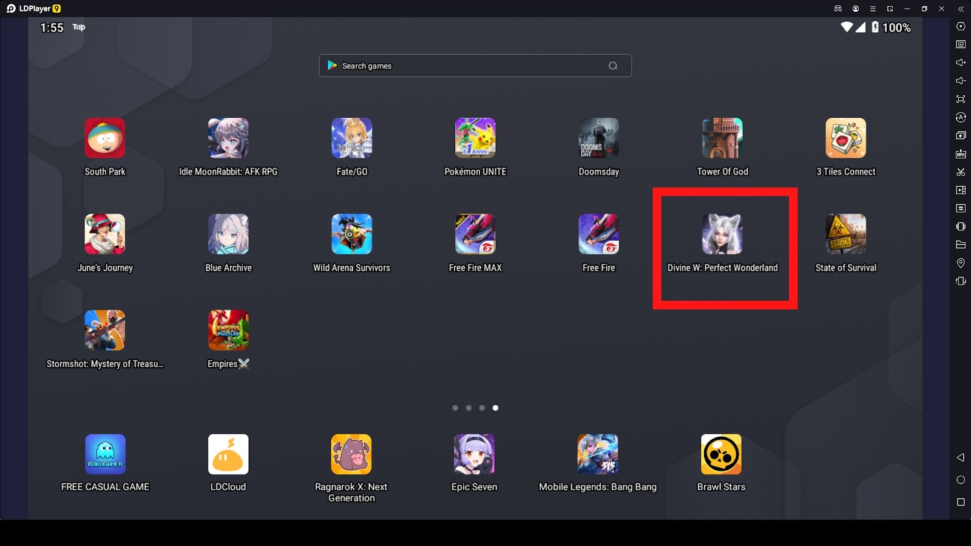971x546 pixels.
Task: Open the virtual location pin tool
Action: point(961,263)
